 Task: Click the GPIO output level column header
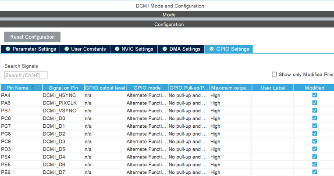(105, 88)
